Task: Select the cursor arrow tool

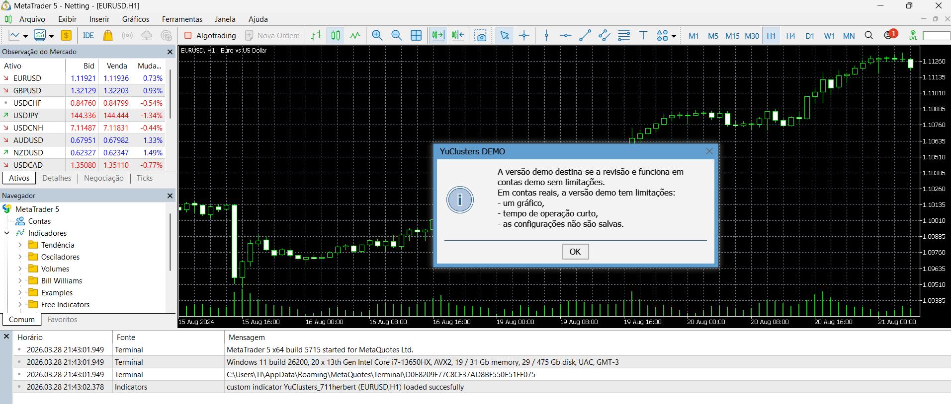Action: pos(505,35)
